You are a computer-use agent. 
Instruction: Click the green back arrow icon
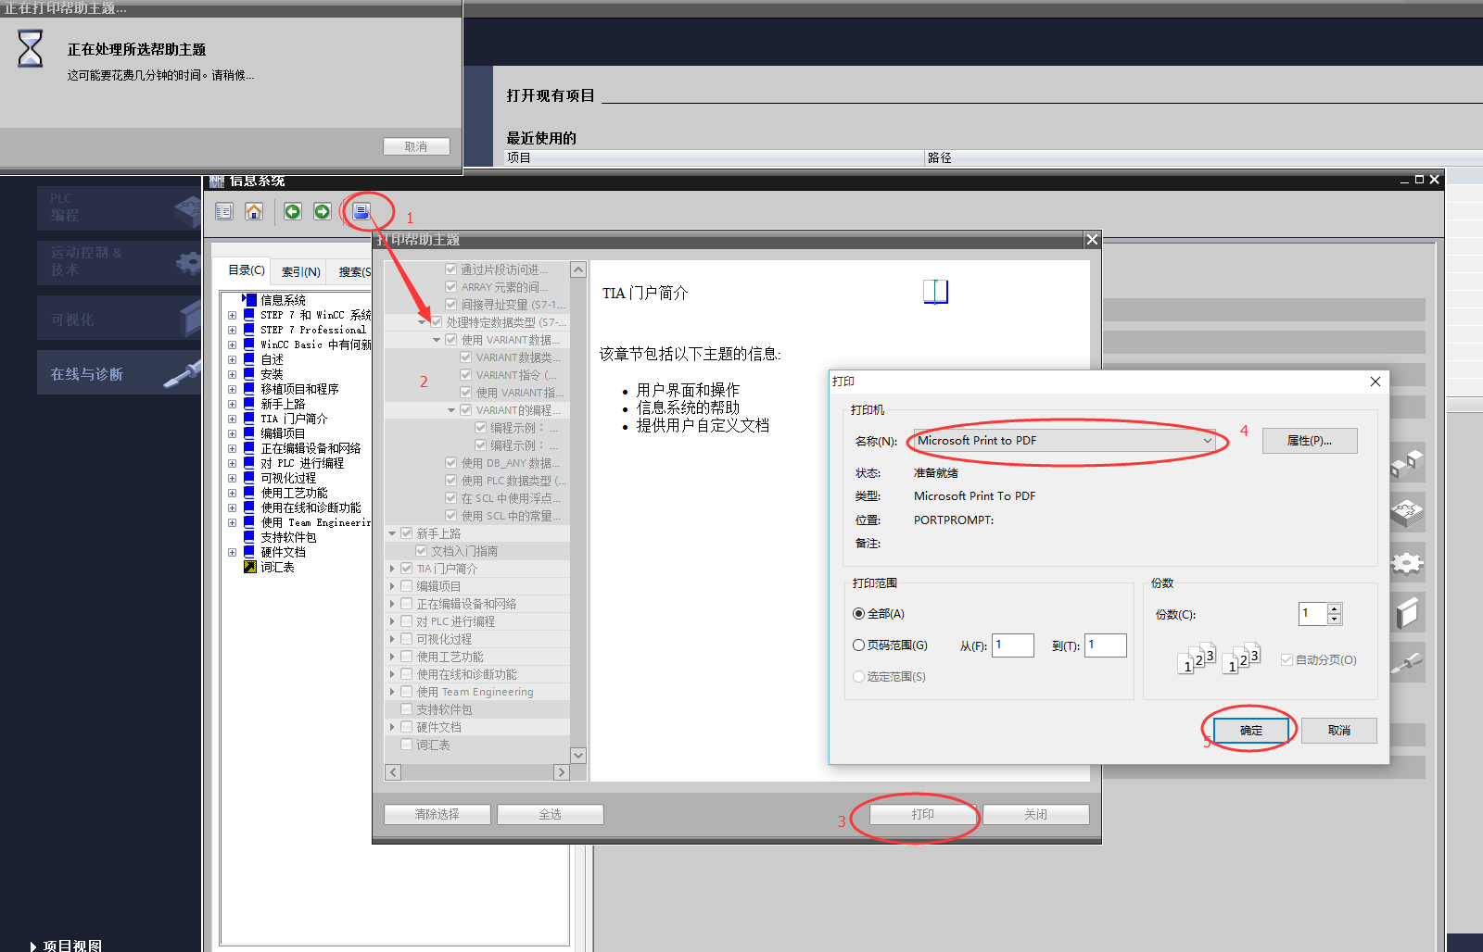tap(293, 212)
